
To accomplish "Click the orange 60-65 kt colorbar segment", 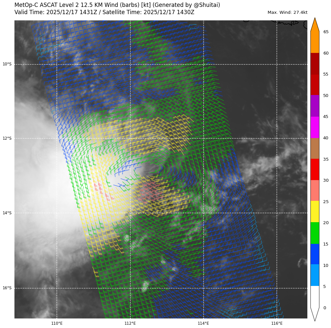I will (x=315, y=42).
